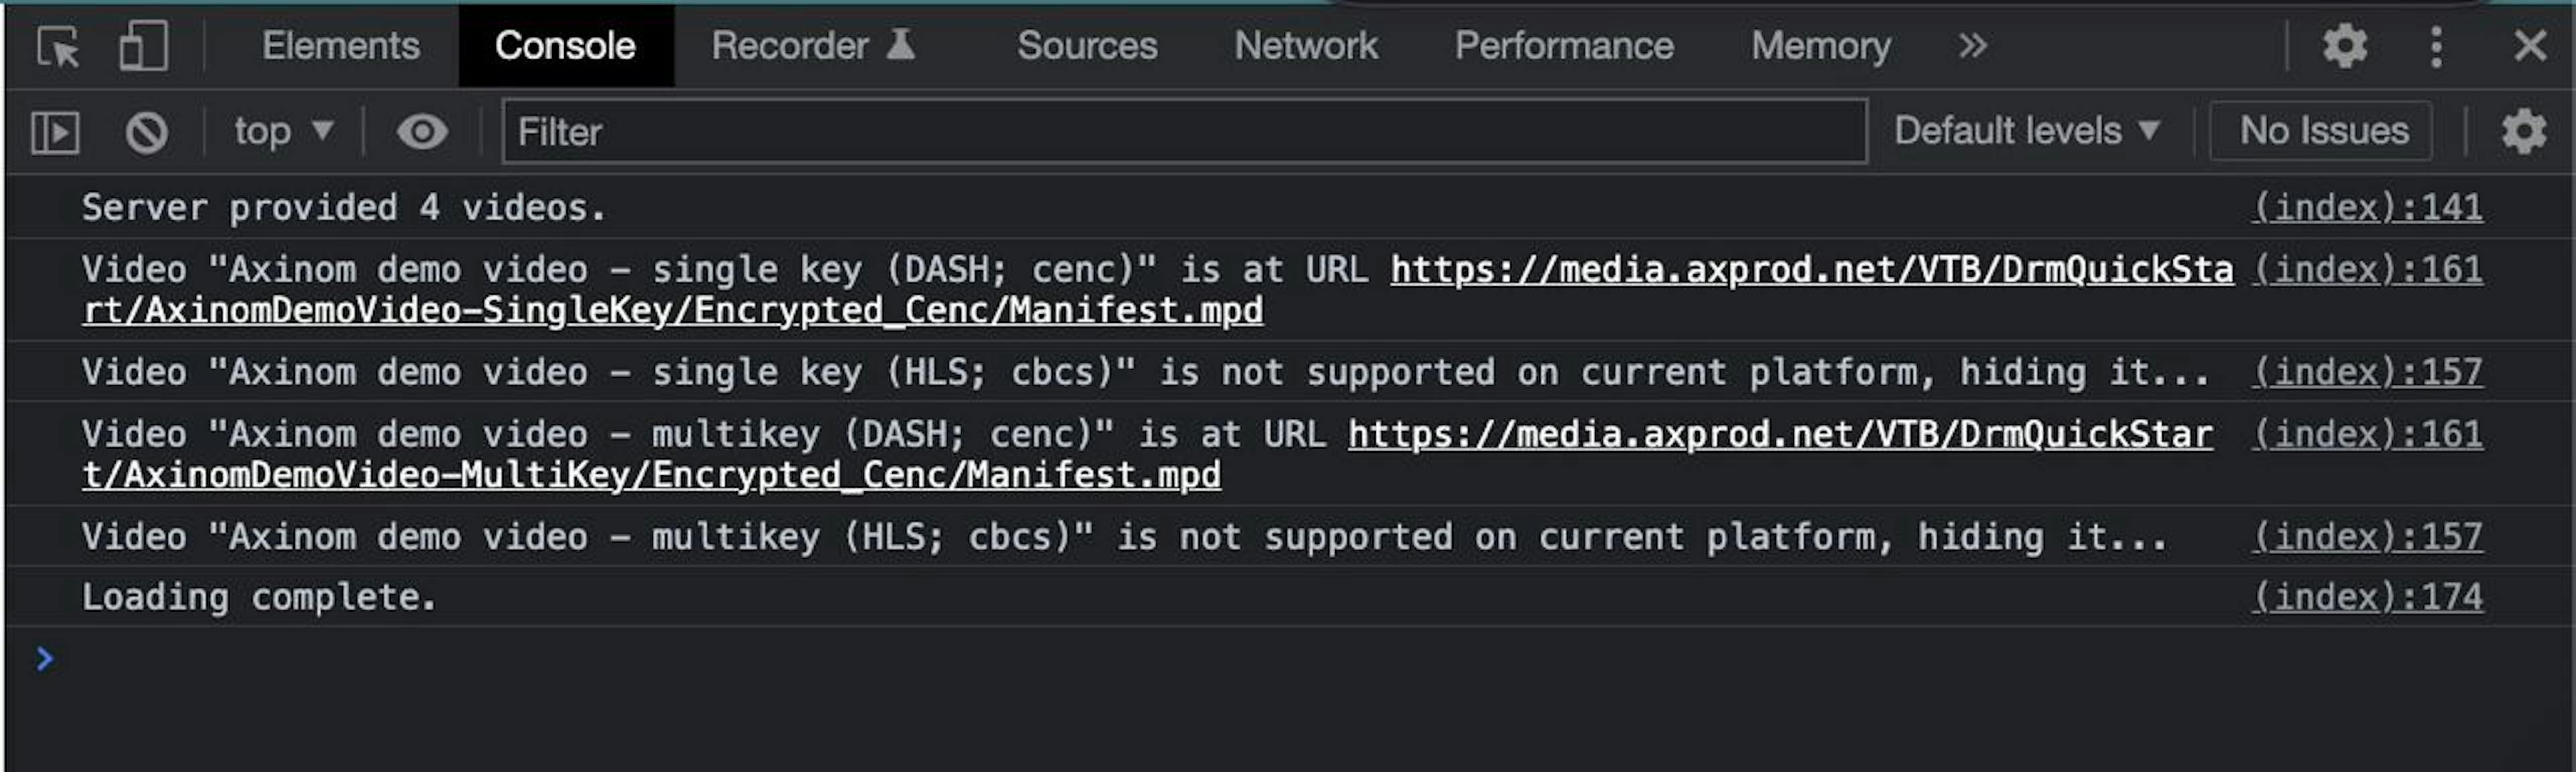Open DevTools settings gear in top bar
Viewport: 2576px width, 772px height.
pyautogui.click(x=2344, y=46)
